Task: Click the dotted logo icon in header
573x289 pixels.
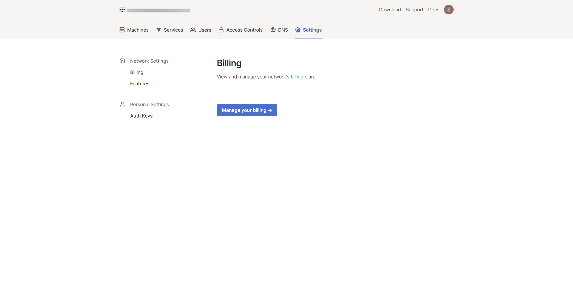Action: click(x=122, y=10)
